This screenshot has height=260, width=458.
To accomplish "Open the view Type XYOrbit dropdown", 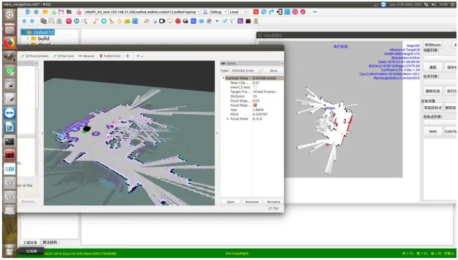I will pos(246,71).
